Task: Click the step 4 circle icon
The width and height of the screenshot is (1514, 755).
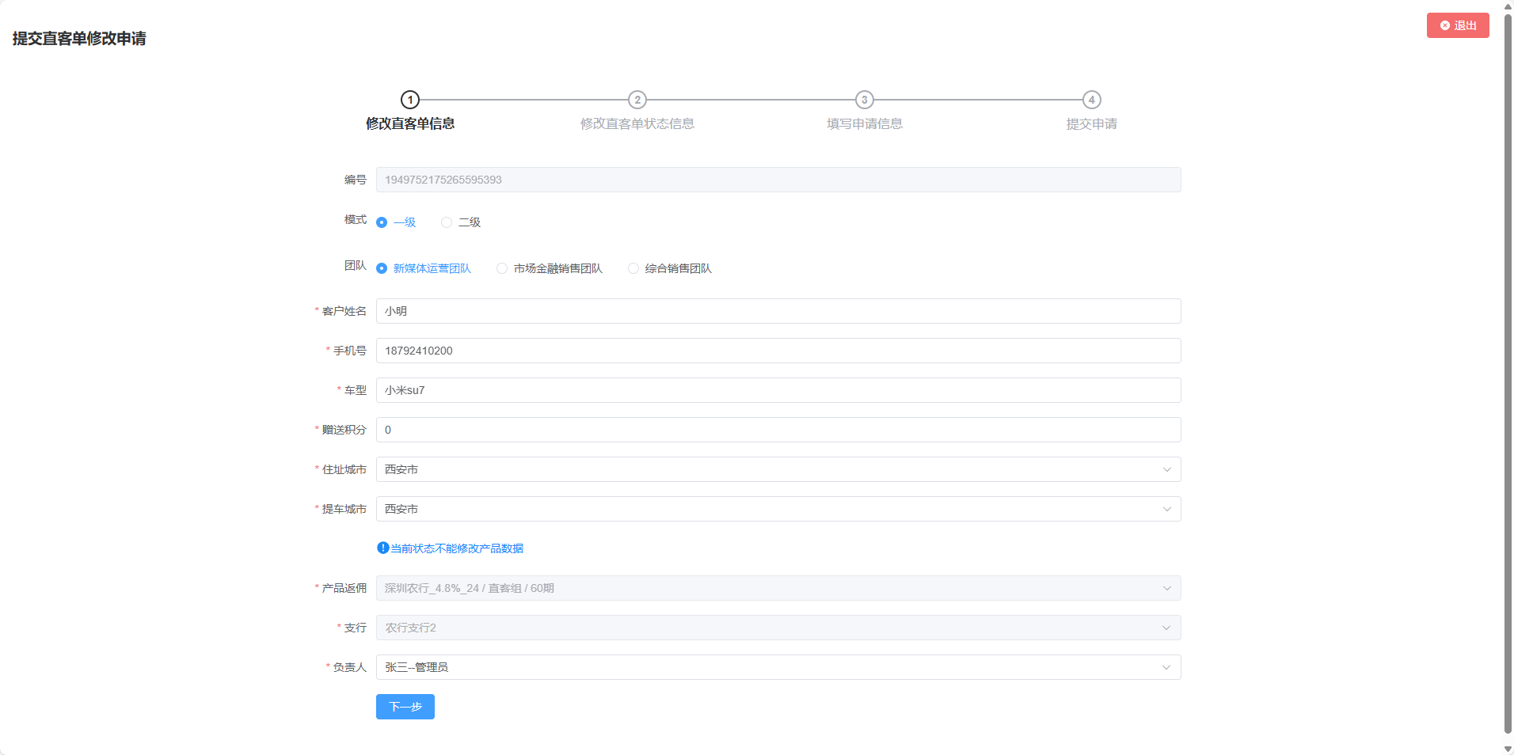Action: click(x=1092, y=100)
